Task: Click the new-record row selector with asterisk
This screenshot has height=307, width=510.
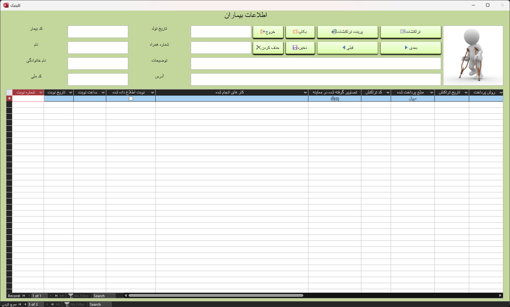Action: (x=9, y=99)
